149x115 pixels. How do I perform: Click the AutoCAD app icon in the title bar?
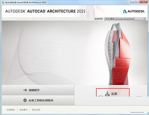tap(3, 2)
